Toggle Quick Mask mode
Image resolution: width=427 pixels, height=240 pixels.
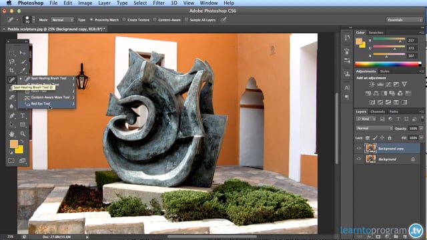[11, 161]
